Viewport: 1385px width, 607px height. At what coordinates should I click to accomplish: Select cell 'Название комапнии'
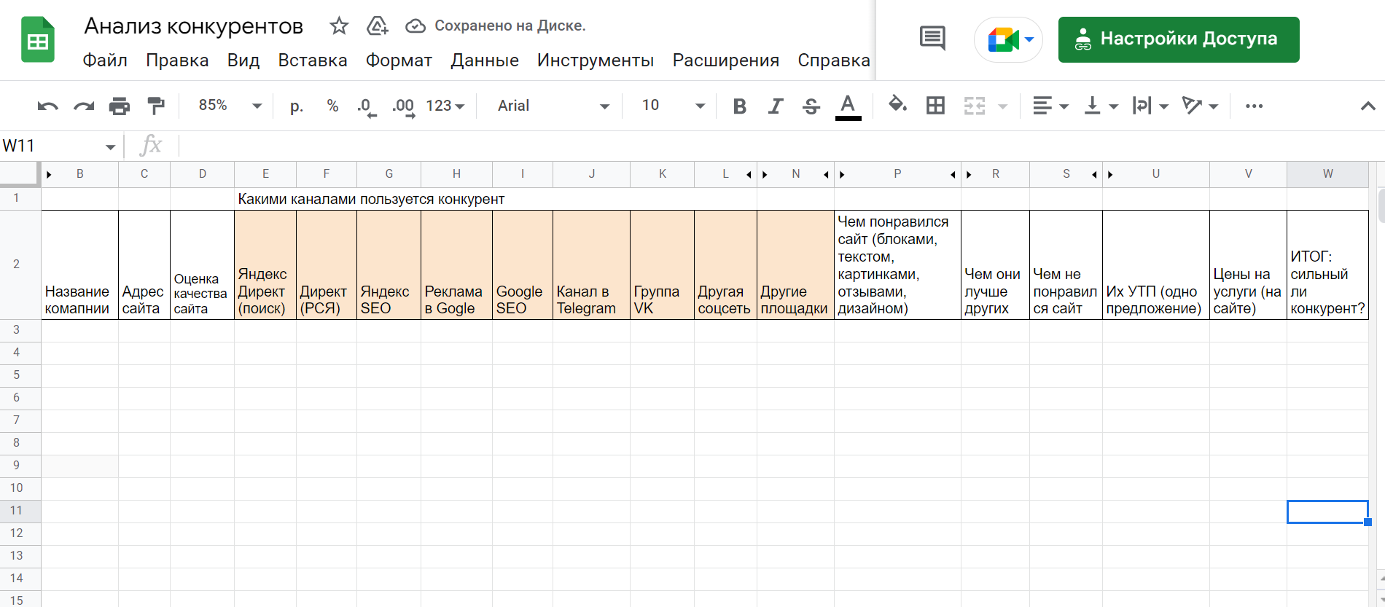point(79,265)
